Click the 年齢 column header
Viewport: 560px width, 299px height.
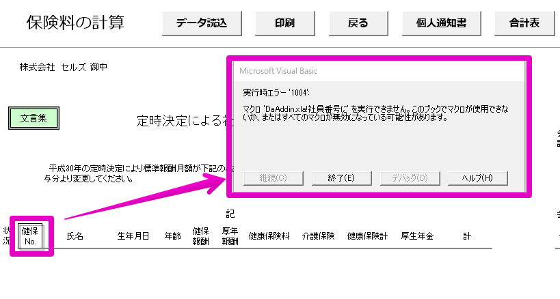click(x=172, y=236)
